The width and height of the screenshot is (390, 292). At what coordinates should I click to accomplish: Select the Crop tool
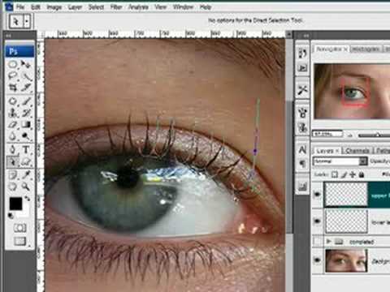tap(13, 87)
